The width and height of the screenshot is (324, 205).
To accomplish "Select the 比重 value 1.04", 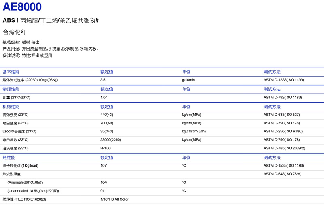I will [104, 98].
